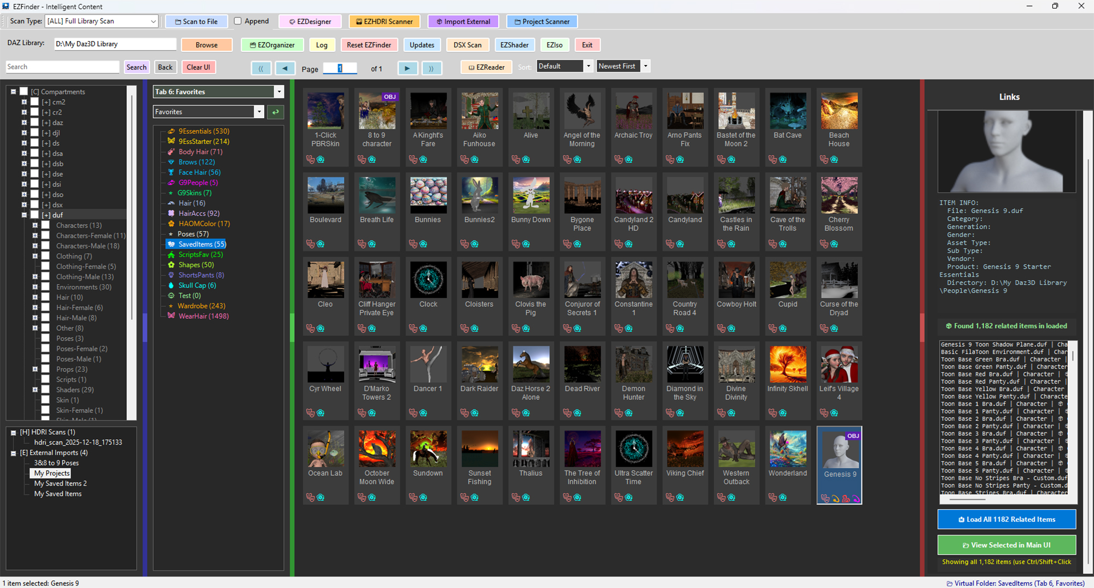1094x588 pixels.
Task: Open the EZHDRI Scanner
Action: pos(384,21)
